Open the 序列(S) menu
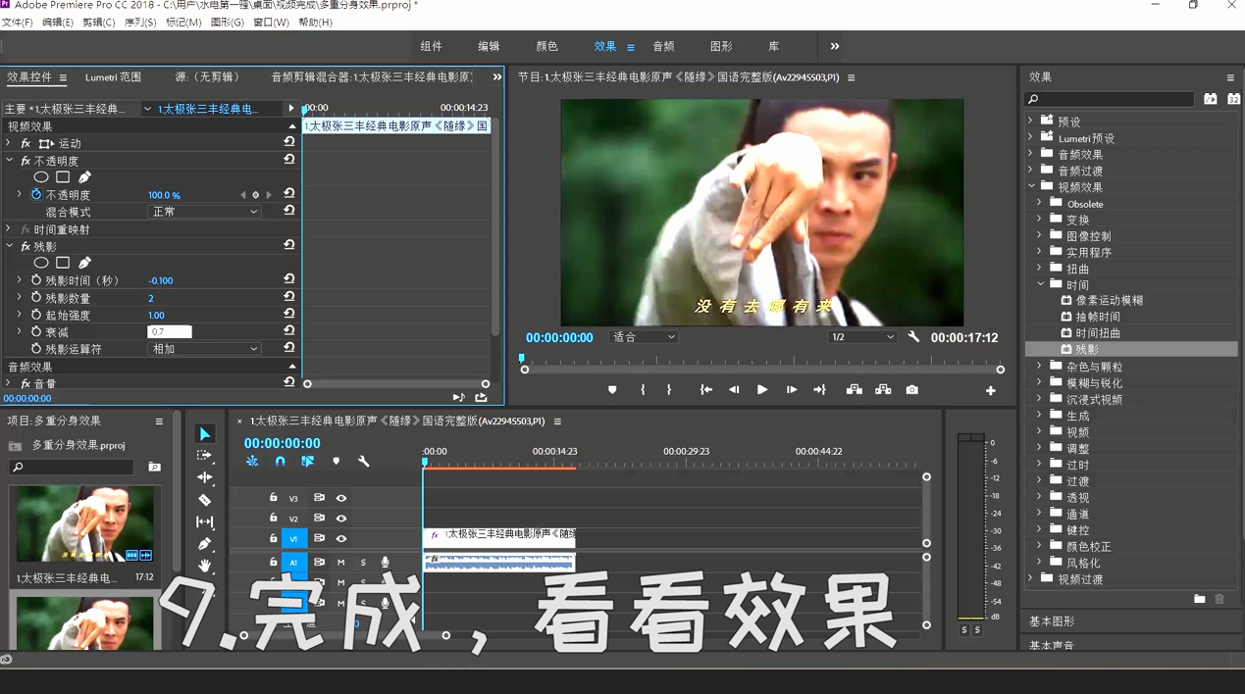The height and width of the screenshot is (694, 1245). 140,23
